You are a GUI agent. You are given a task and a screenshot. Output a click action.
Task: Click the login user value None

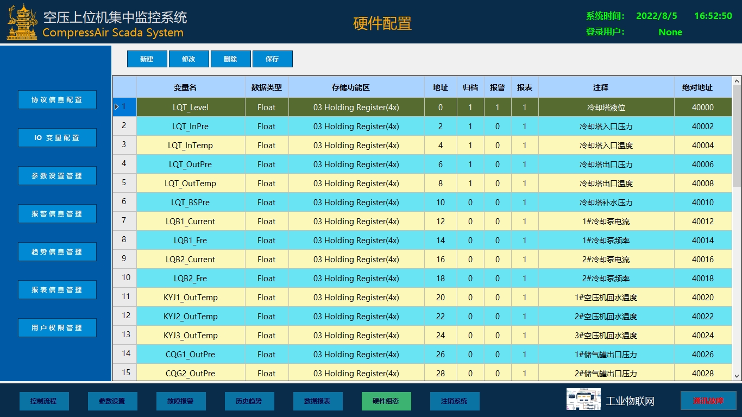click(x=670, y=32)
